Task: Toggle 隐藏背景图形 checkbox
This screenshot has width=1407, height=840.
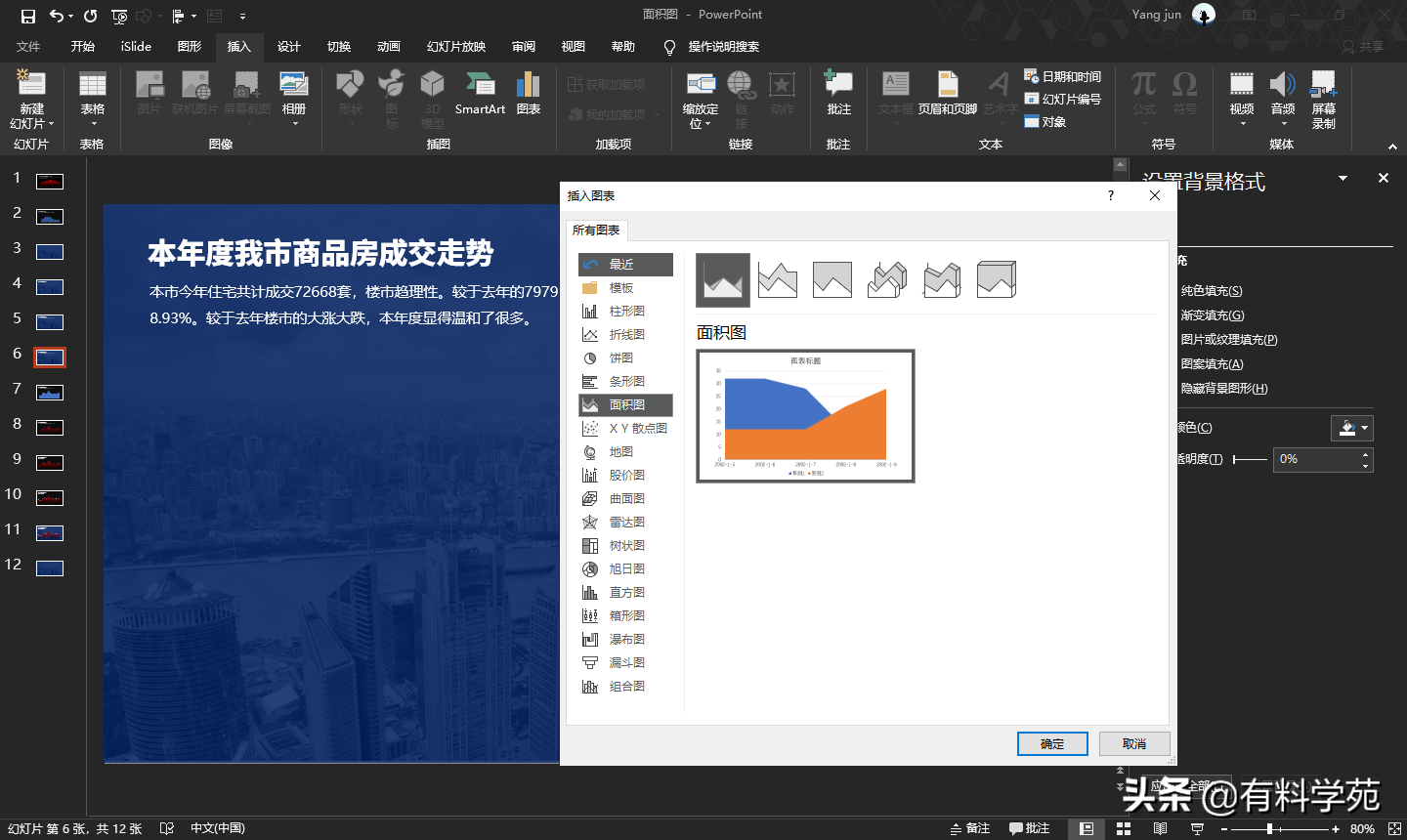Action: coord(1223,389)
